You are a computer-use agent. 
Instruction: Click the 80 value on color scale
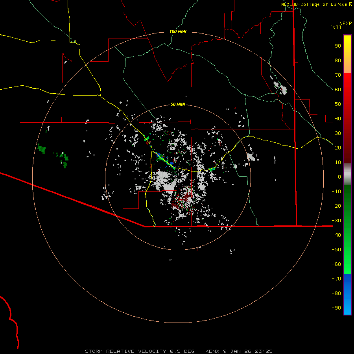coord(338,61)
